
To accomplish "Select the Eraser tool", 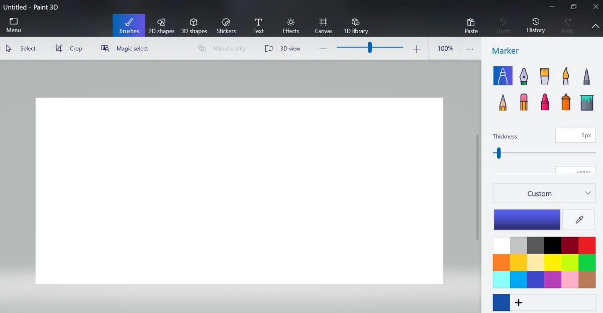I will pos(524,102).
